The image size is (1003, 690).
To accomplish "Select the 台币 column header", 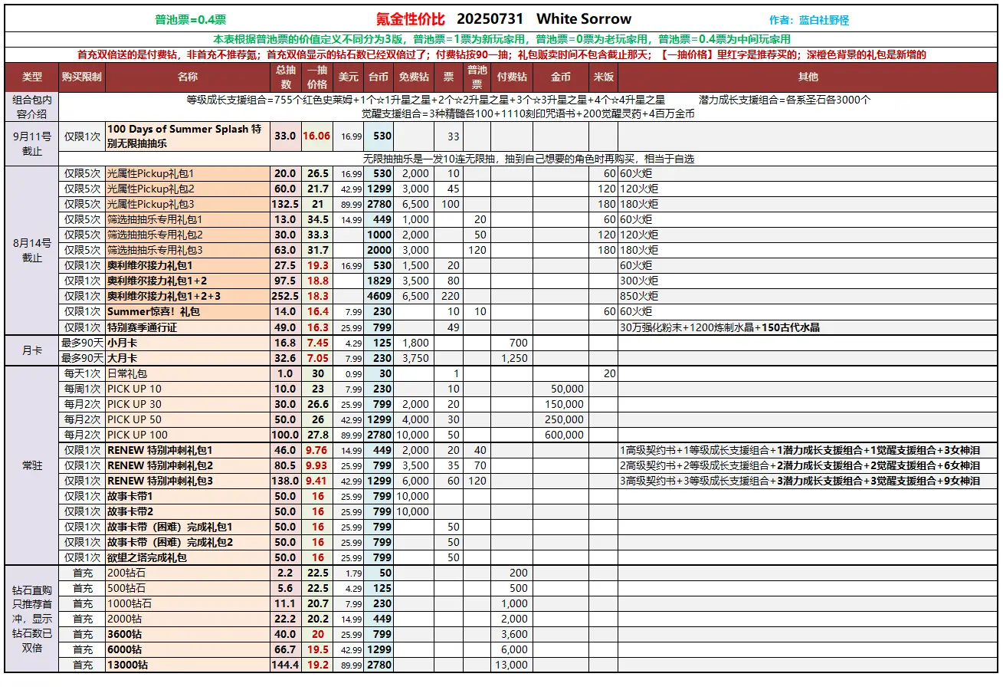I will point(379,77).
